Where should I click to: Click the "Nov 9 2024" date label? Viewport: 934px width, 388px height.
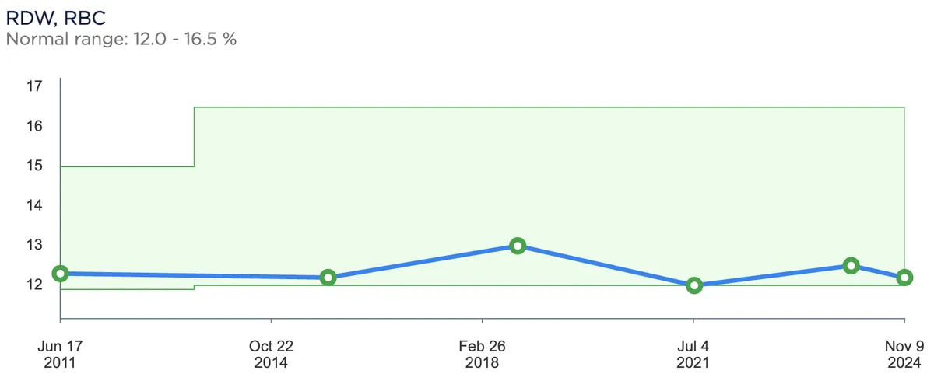click(904, 355)
